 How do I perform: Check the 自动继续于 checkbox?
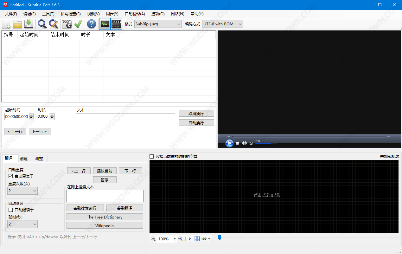(11, 210)
